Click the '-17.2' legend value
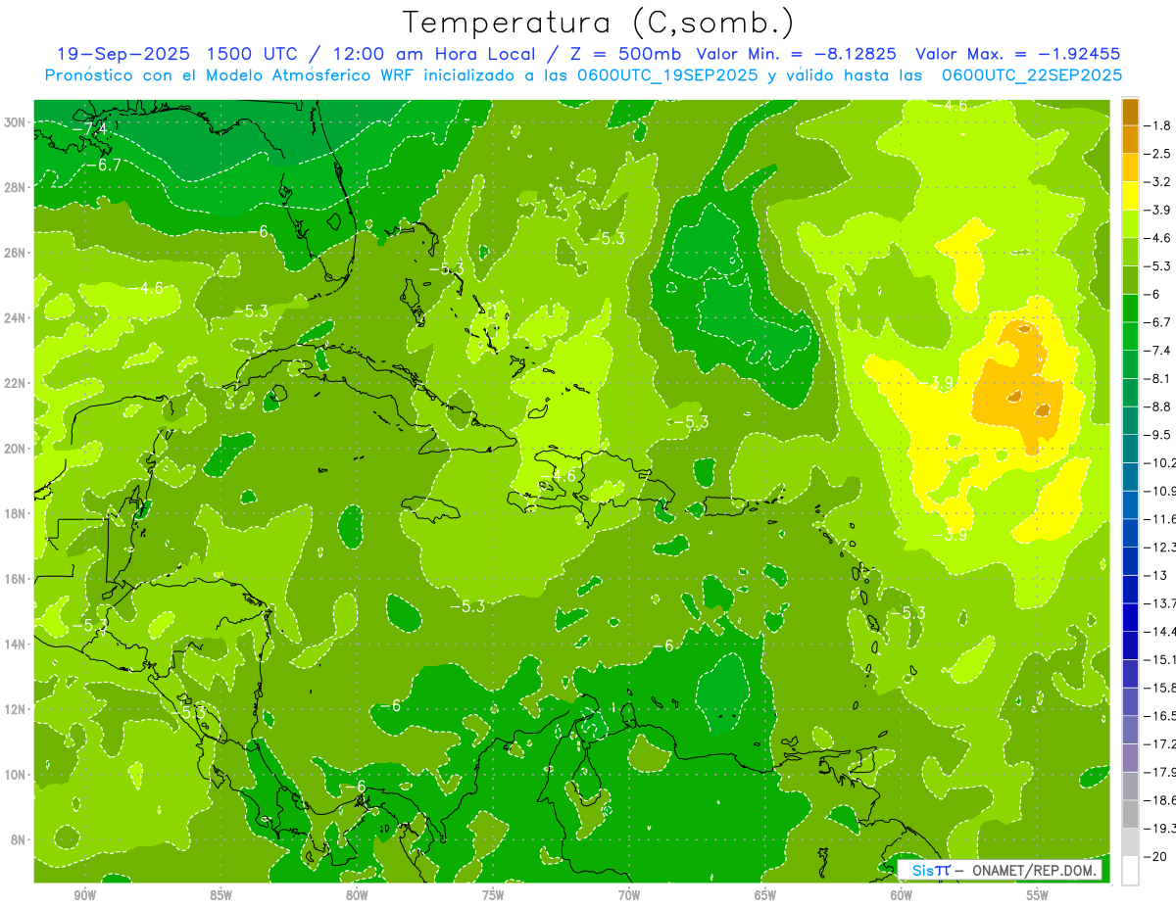This screenshot has height=908, width=1176. (x=1160, y=744)
